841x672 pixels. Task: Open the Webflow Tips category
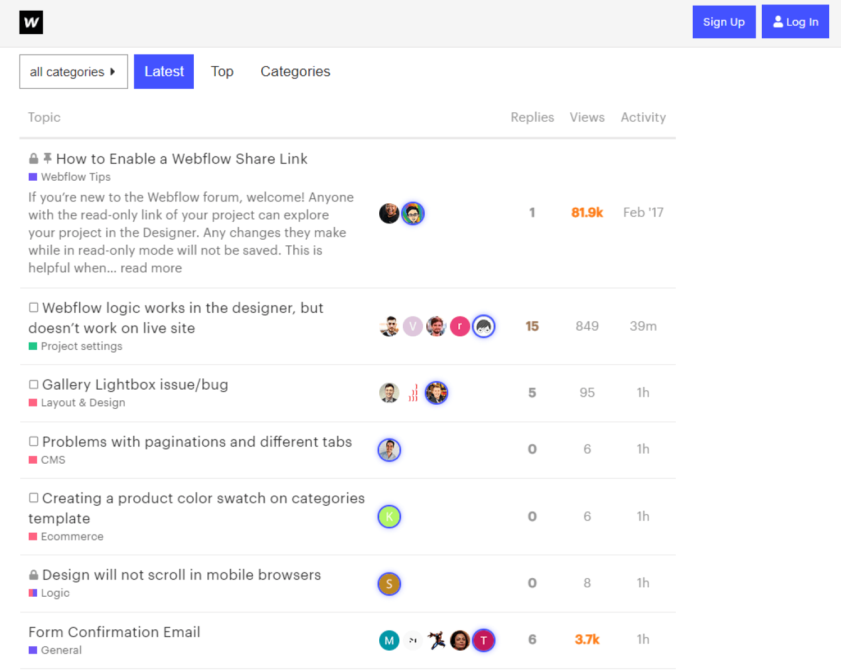[70, 177]
